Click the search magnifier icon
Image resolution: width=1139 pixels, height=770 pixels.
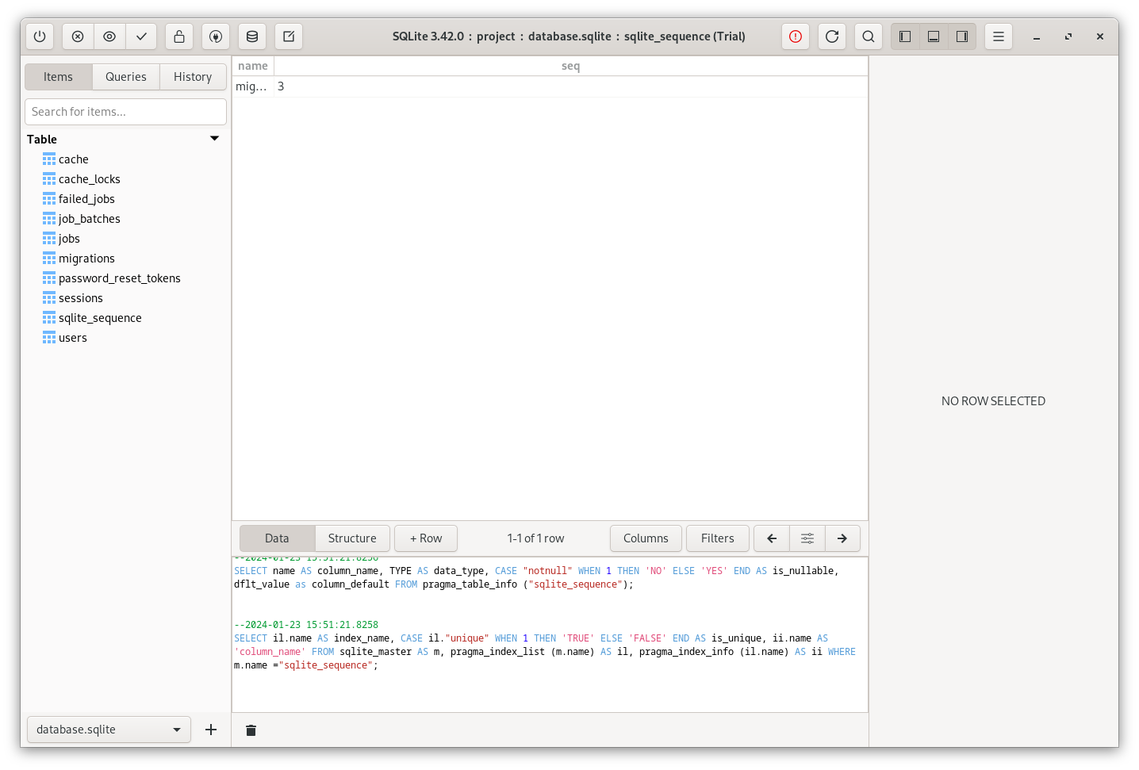[869, 36]
